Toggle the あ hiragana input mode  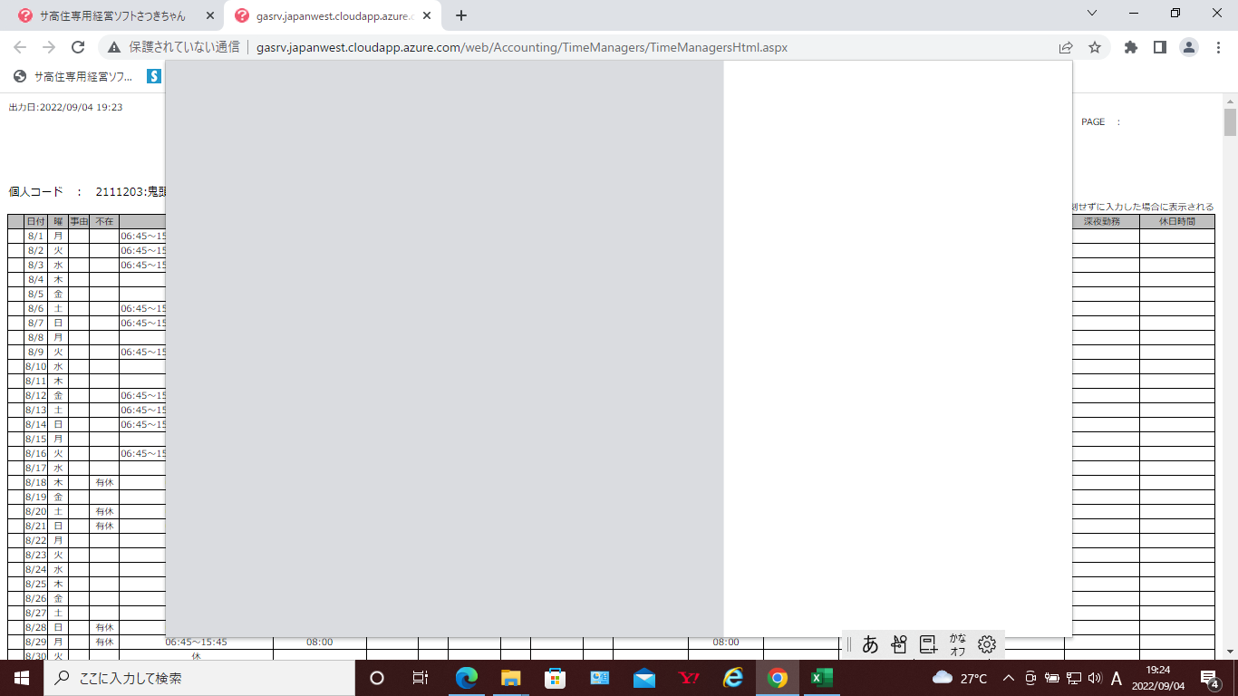pos(870,644)
